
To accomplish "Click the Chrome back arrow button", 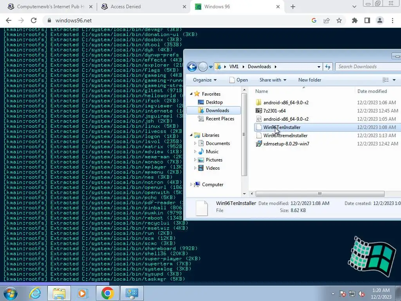I will click(x=9, y=20).
